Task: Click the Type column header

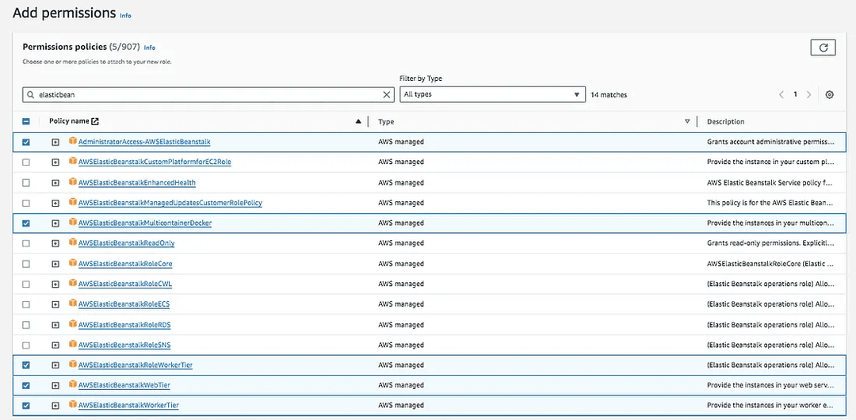Action: (x=386, y=122)
